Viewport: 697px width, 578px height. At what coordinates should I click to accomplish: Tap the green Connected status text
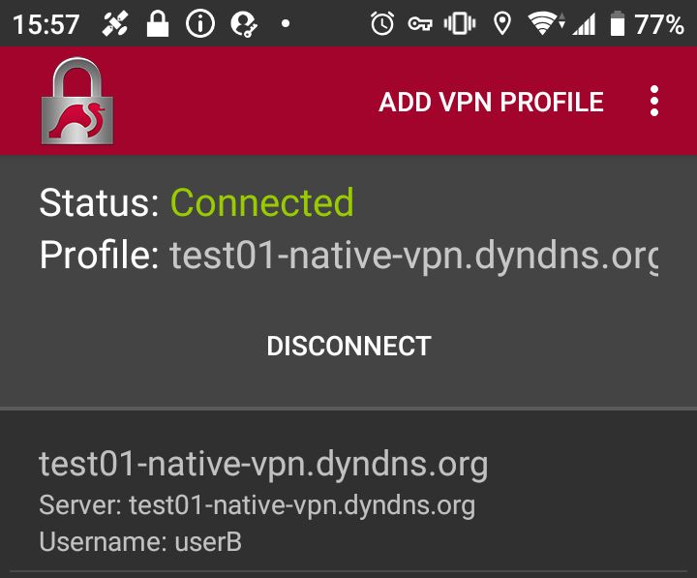click(261, 203)
